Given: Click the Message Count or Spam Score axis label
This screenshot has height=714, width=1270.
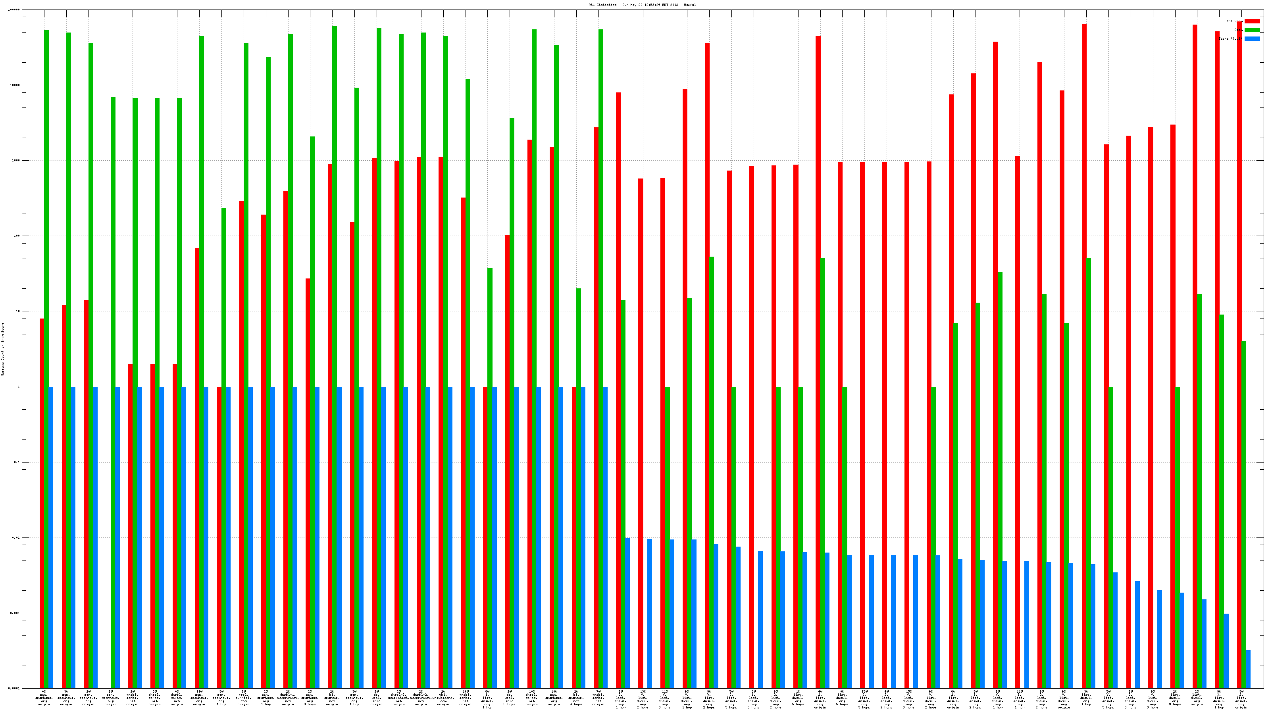Looking at the screenshot, I should (x=2, y=349).
